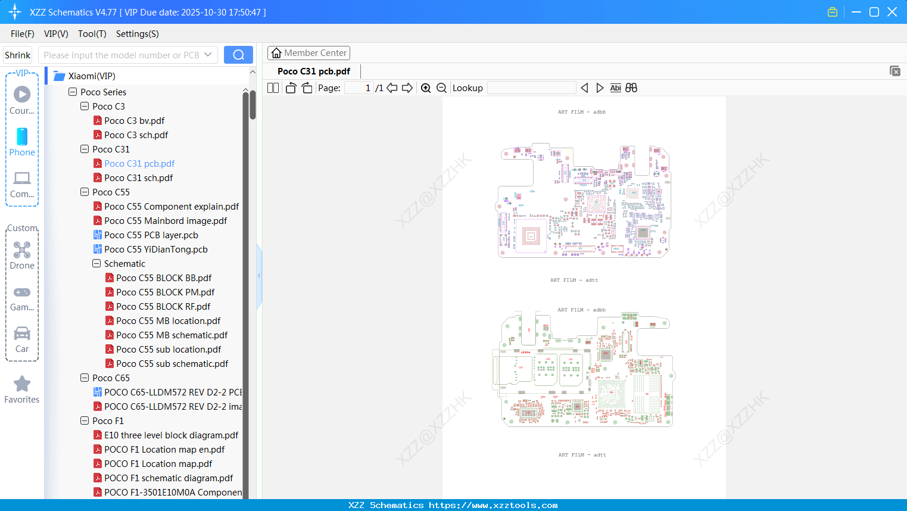
Task: Collapse the Poco Series folder
Action: [73, 92]
